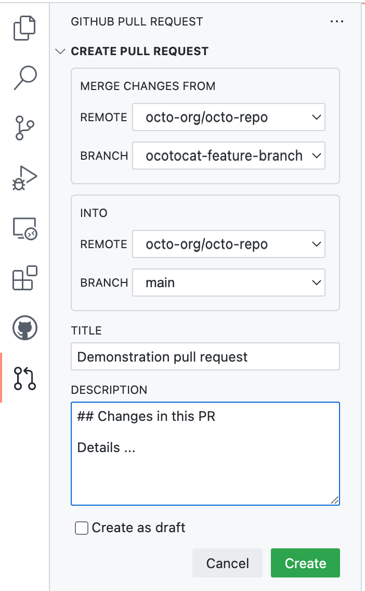Open the Explorer sidebar icon
The image size is (365, 591).
[x=24, y=27]
